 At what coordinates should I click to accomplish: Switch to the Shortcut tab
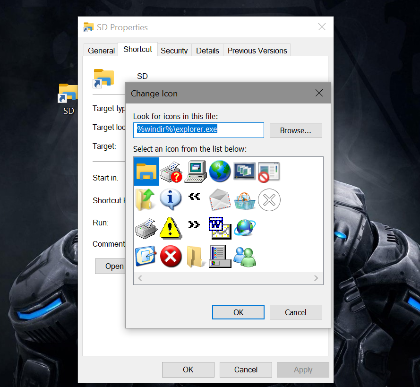[137, 50]
